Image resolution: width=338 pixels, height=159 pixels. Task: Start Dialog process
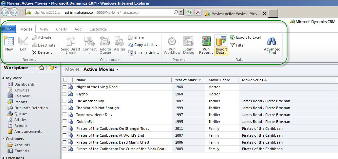tap(189, 45)
